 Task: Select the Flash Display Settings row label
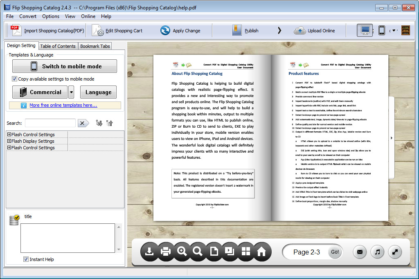tap(33, 141)
